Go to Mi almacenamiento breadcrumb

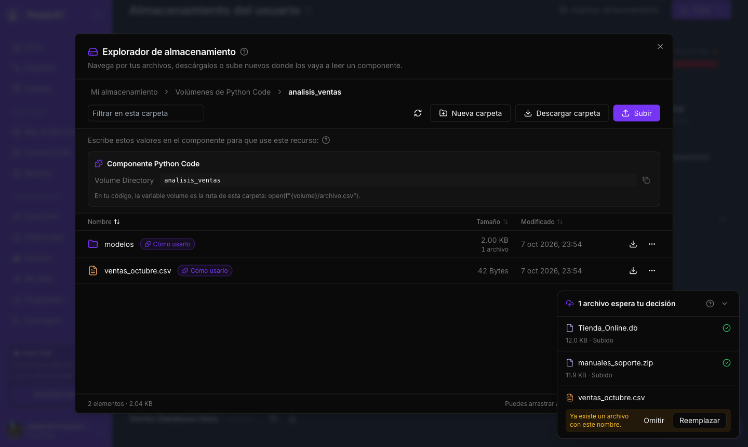[124, 92]
